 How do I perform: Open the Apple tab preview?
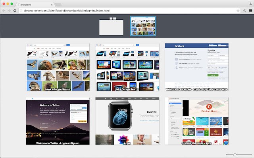pos(127,121)
